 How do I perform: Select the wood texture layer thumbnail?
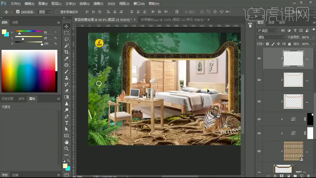coord(293,151)
